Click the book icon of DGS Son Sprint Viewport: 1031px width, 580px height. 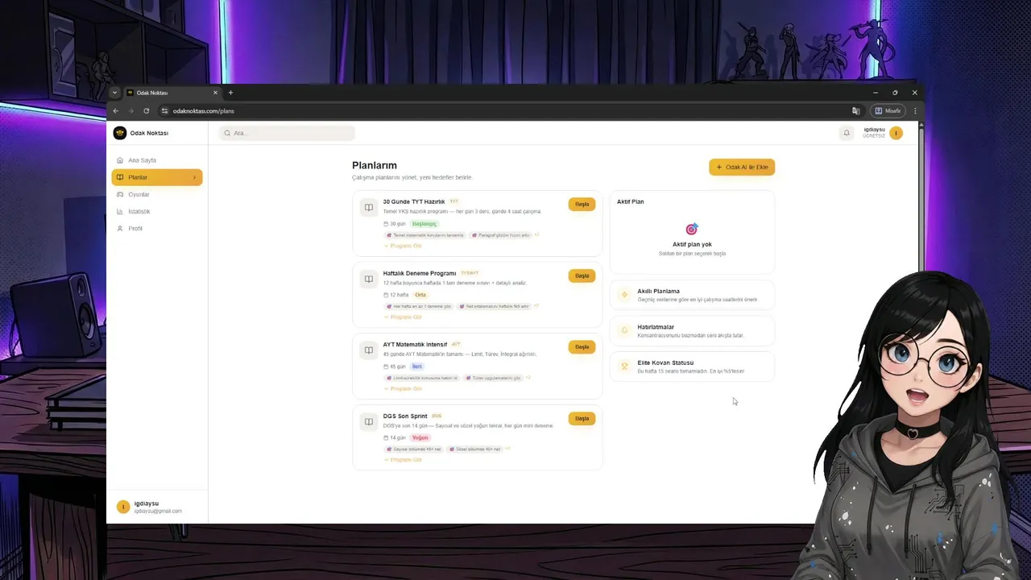point(368,421)
